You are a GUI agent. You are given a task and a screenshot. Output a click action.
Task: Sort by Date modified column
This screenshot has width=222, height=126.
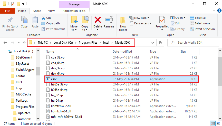click(x=122, y=52)
